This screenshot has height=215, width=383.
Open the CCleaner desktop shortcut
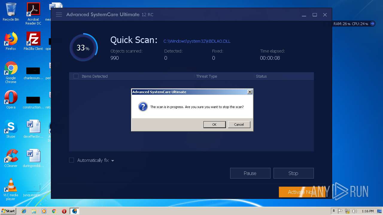[x=11, y=158]
